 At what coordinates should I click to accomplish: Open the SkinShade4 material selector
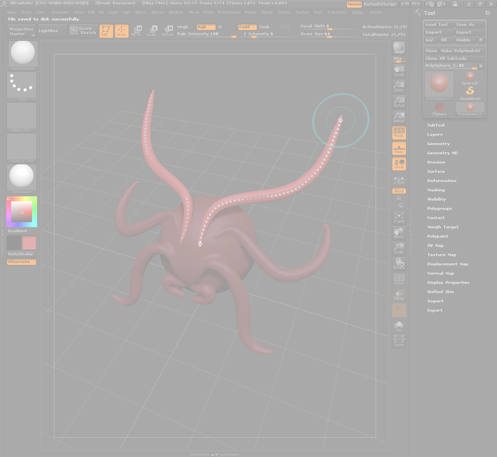(x=22, y=179)
